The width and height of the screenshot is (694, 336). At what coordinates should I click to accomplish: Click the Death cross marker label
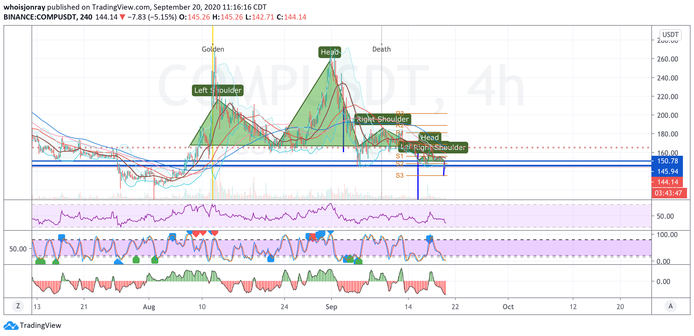[x=381, y=49]
